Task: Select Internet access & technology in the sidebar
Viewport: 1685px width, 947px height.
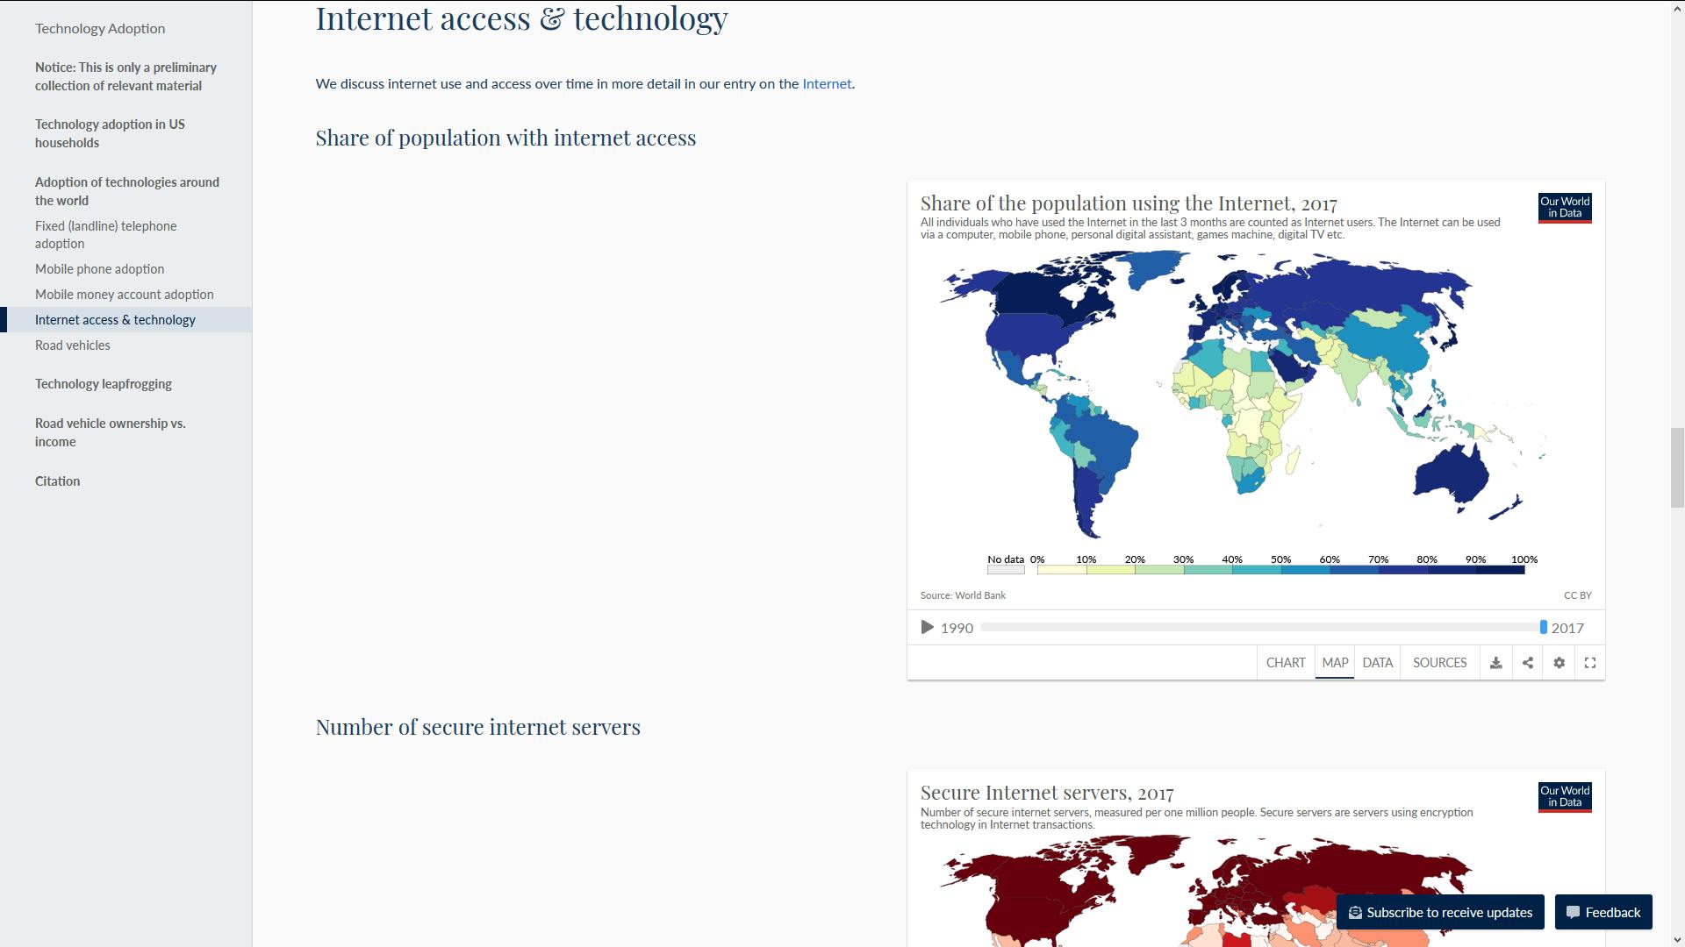Action: [115, 319]
